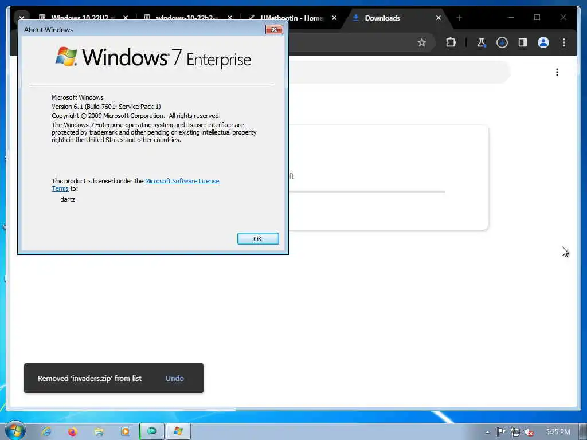Bookmark this page with the star icon
This screenshot has height=440, width=587.
(422, 42)
